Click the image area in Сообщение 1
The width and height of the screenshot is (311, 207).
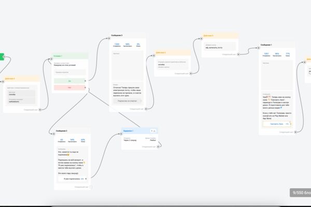tap(277, 75)
